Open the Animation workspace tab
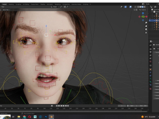The width and height of the screenshot is (159, 119). tap(50, 4)
